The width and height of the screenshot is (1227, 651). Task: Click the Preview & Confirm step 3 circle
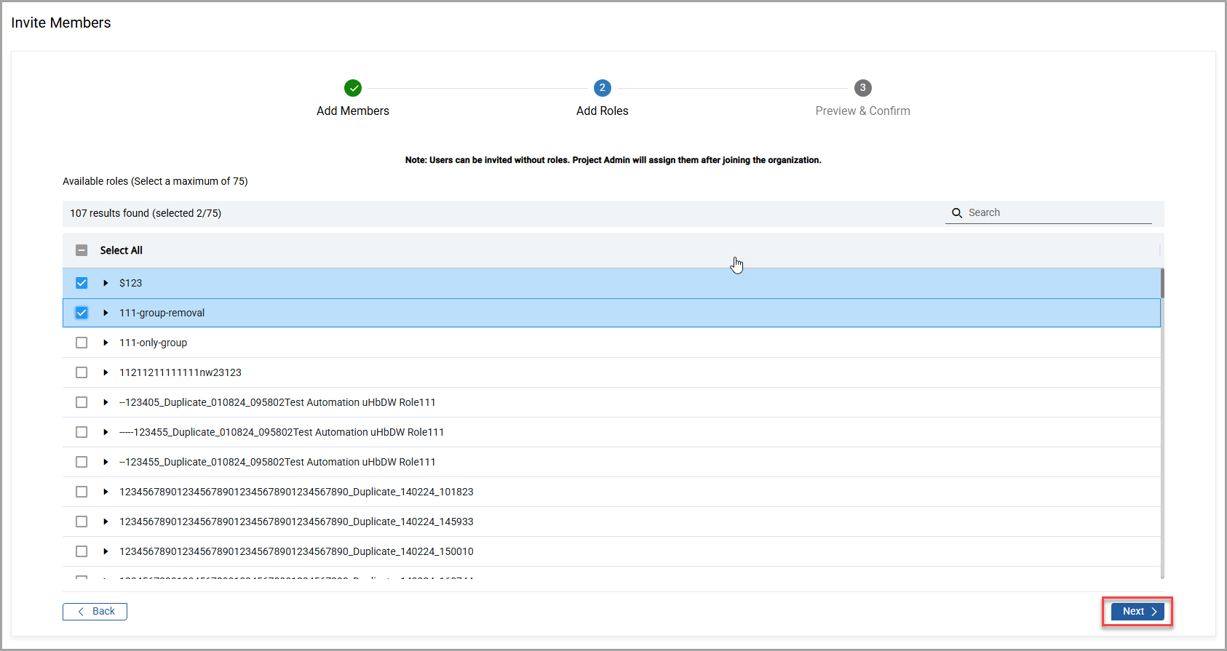tap(862, 88)
